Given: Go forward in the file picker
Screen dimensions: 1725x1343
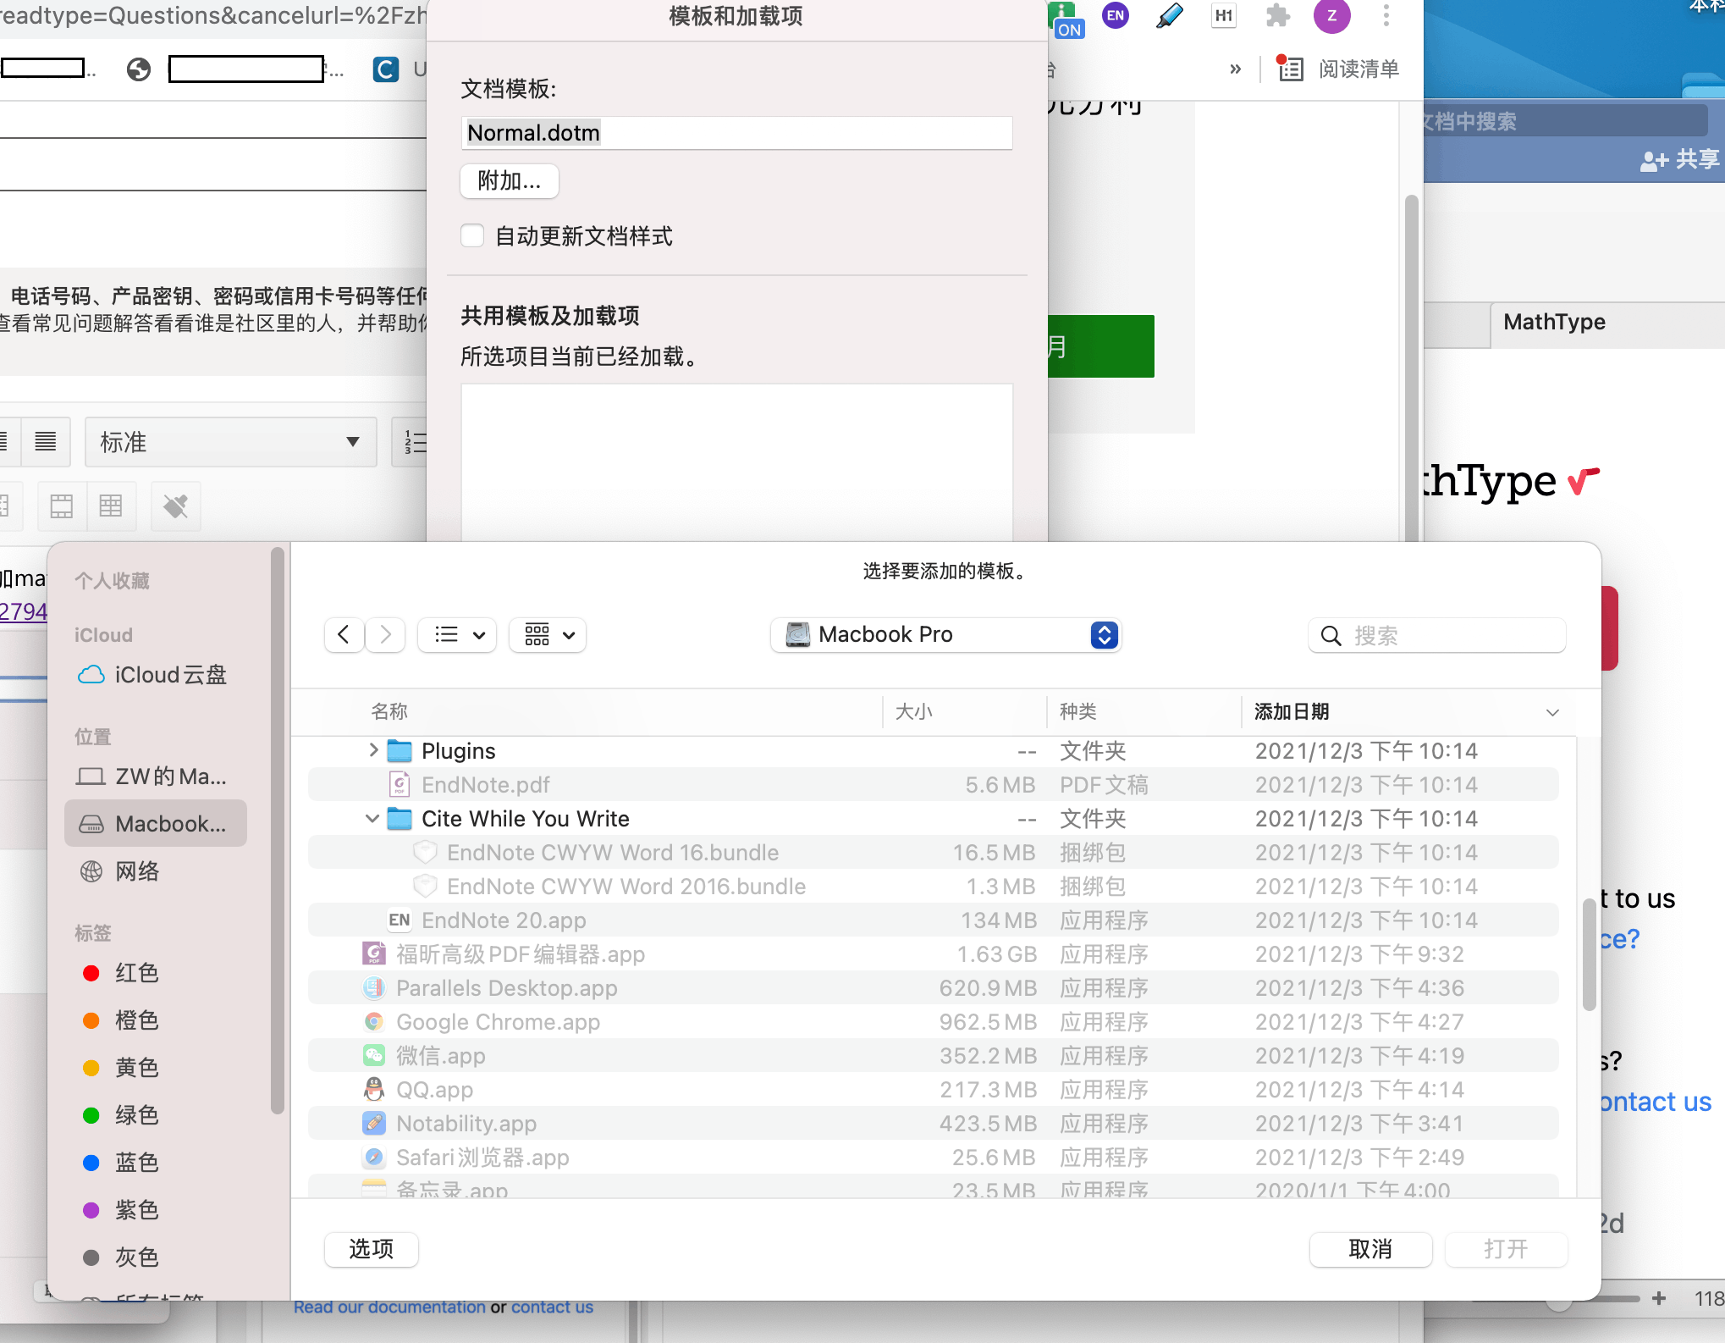Looking at the screenshot, I should click(x=385, y=635).
